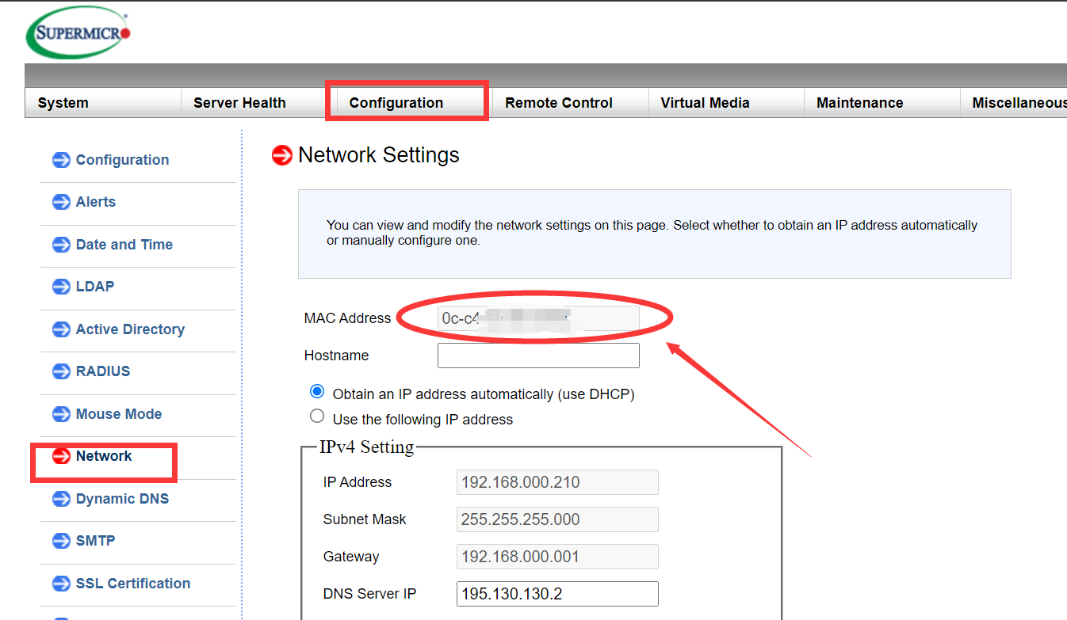Viewport: 1067px width, 620px height.
Task: Click the red arrow icon next to Network
Action: point(61,456)
